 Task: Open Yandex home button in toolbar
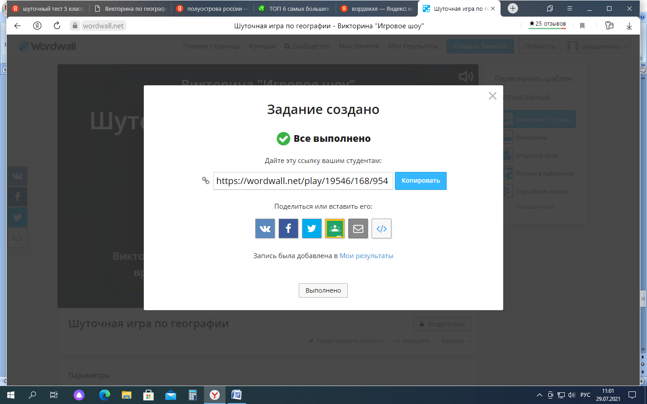(37, 26)
